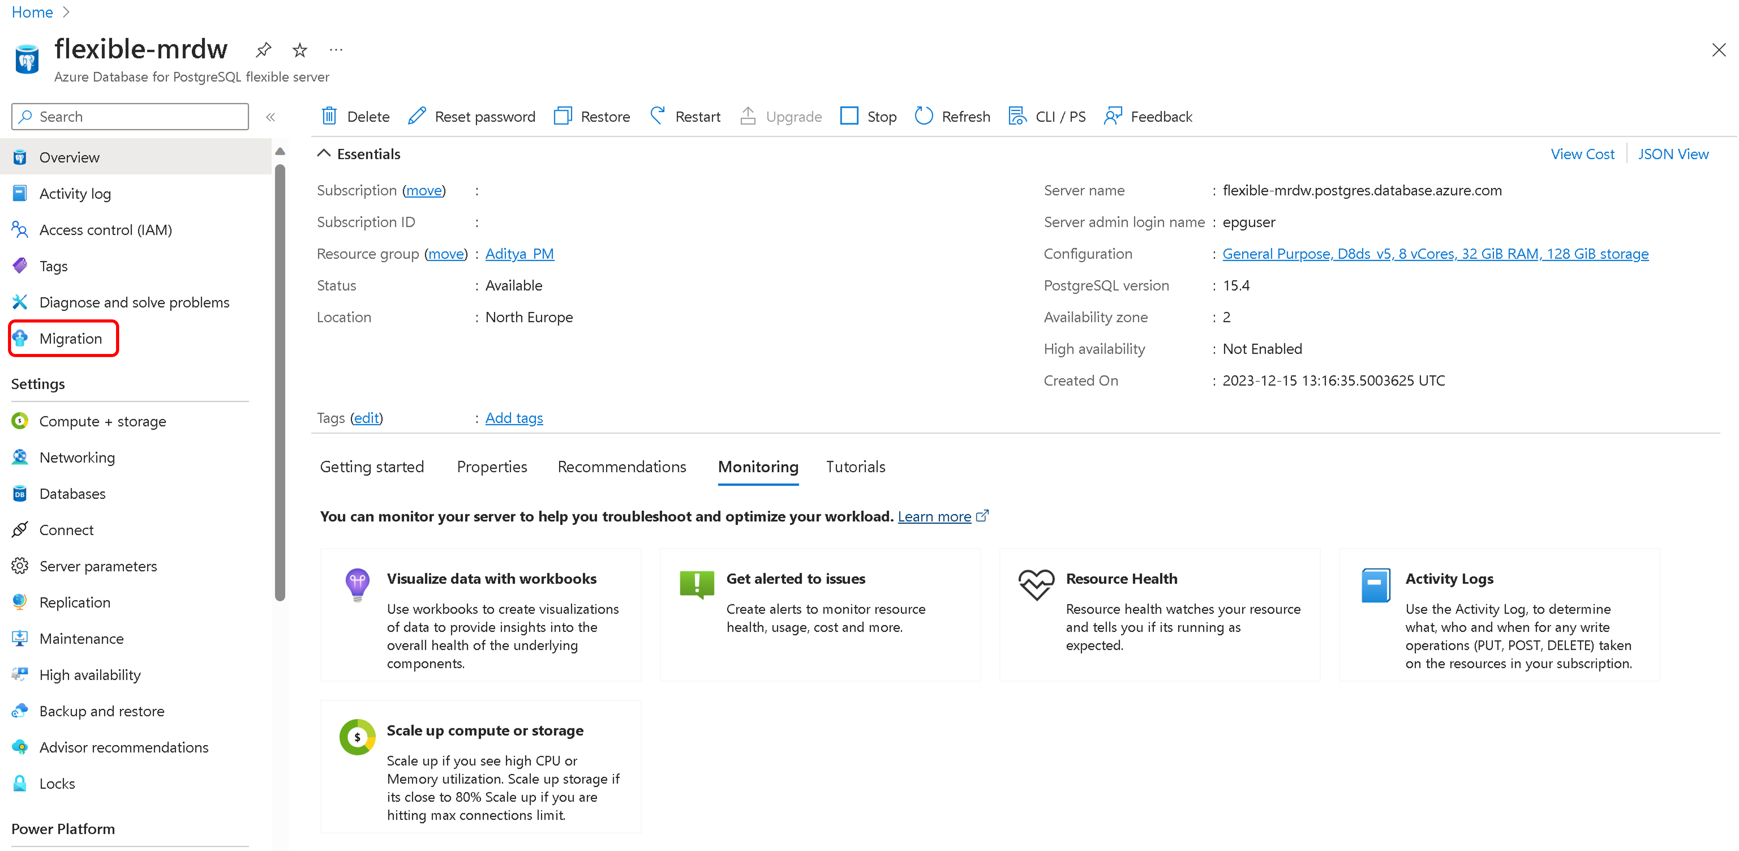Open Connect plug icon
Image resolution: width=1739 pixels, height=851 pixels.
click(20, 529)
